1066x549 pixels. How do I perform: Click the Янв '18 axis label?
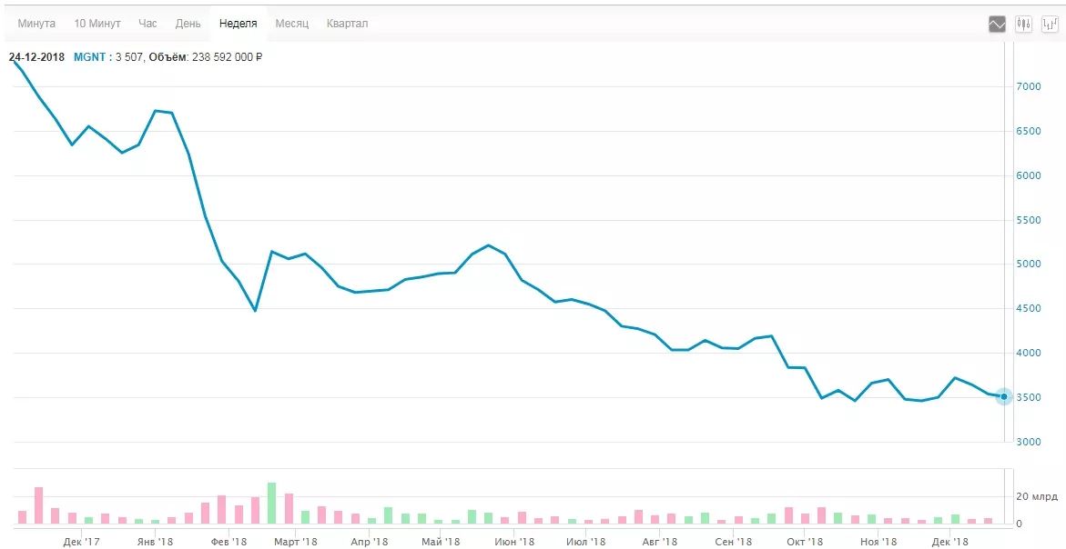click(x=155, y=543)
